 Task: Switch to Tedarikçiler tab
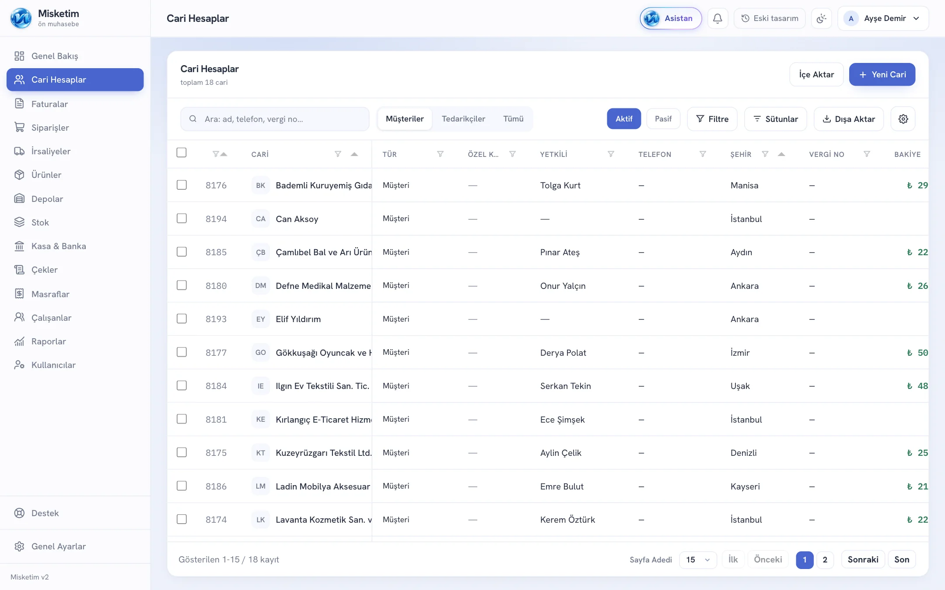(x=463, y=119)
